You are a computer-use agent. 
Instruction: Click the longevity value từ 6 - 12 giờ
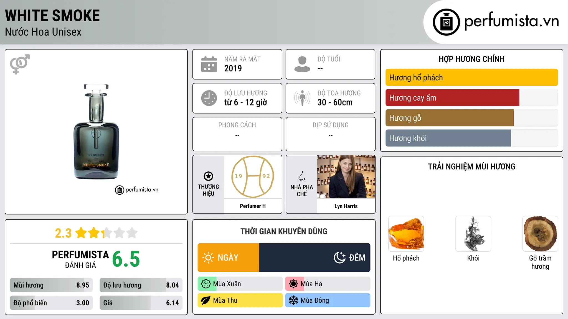pos(246,102)
